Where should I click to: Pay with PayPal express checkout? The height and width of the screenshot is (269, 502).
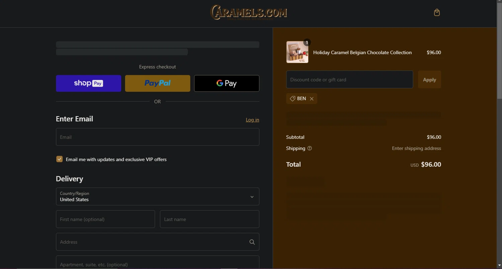pyautogui.click(x=158, y=83)
